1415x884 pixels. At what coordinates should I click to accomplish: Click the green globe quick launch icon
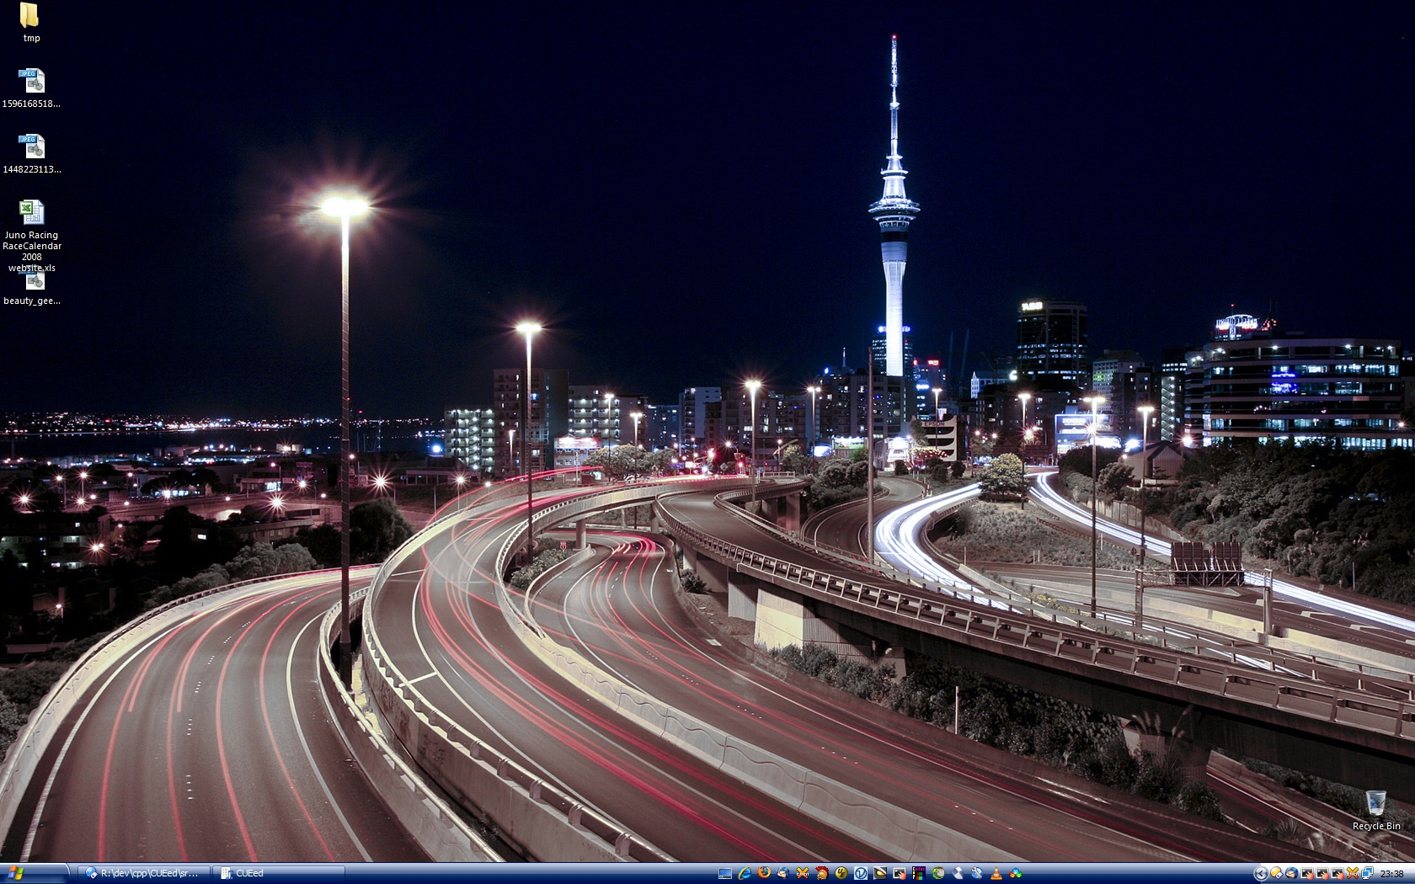(938, 873)
